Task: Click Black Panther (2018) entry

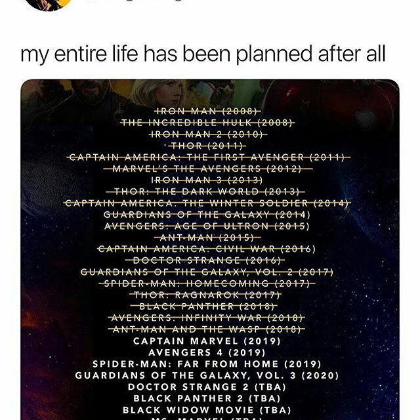Action: click(x=204, y=306)
